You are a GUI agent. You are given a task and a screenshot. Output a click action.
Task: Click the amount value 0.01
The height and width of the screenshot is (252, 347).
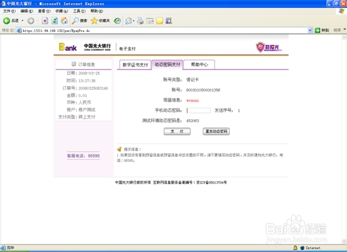pos(83,95)
